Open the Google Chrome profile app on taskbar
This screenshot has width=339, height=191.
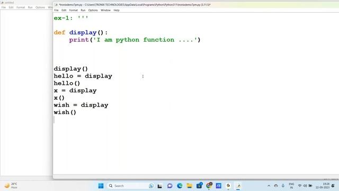pos(228,186)
